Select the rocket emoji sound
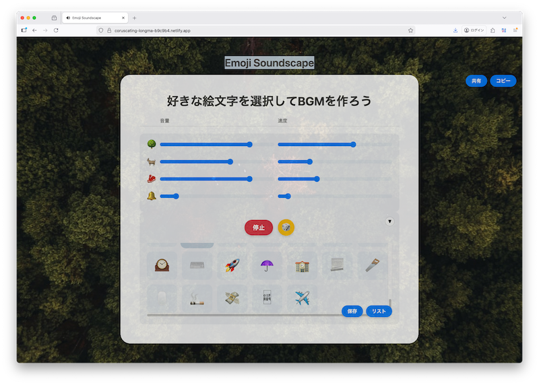Viewport: 539px width, 385px height. 232,266
